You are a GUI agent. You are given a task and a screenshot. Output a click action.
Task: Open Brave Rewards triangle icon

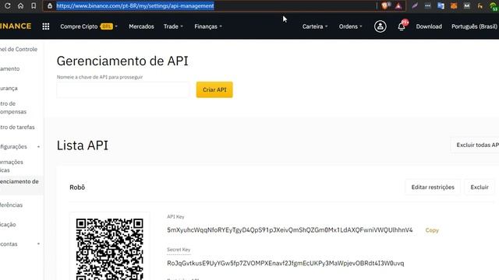coord(398,5)
